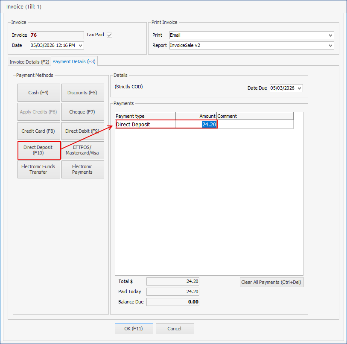Expand the Report dropdown

(330, 46)
